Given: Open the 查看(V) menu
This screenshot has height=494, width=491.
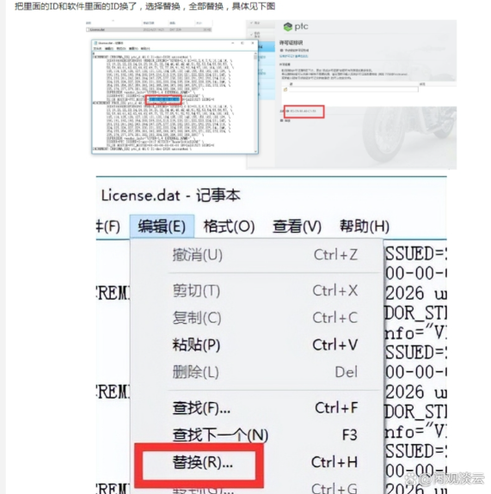Looking at the screenshot, I should pos(297,226).
